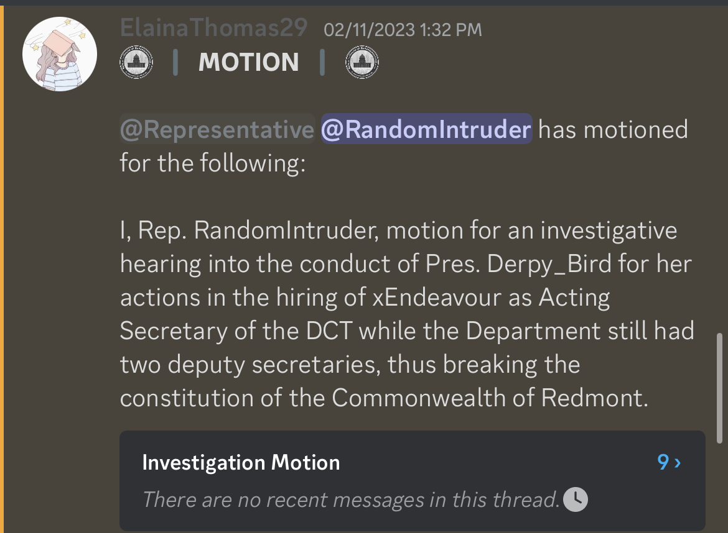This screenshot has width=728, height=533.
Task: Click the vertical divider left of MOTION
Action: coord(175,62)
